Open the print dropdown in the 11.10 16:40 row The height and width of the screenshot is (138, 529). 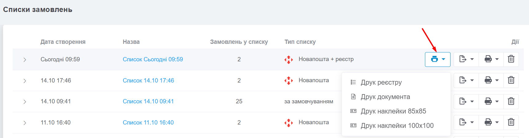[x=491, y=122]
